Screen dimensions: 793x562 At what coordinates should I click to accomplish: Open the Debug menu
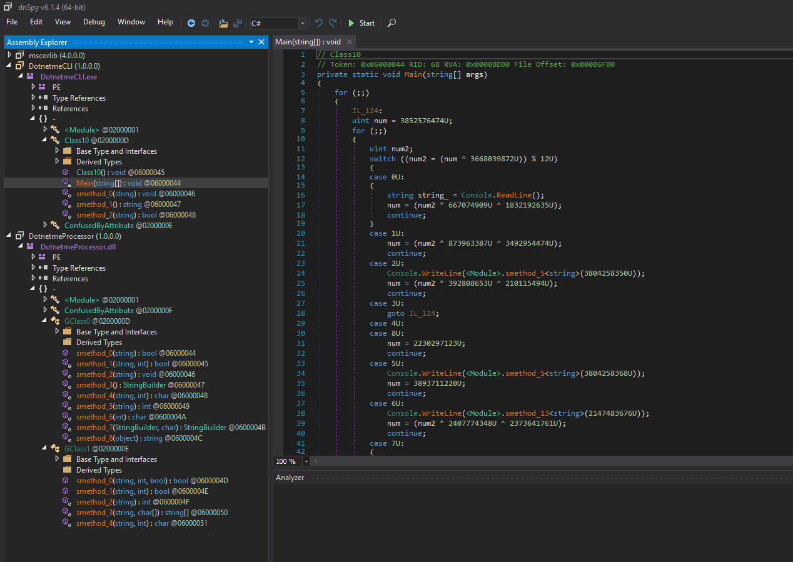(x=94, y=22)
